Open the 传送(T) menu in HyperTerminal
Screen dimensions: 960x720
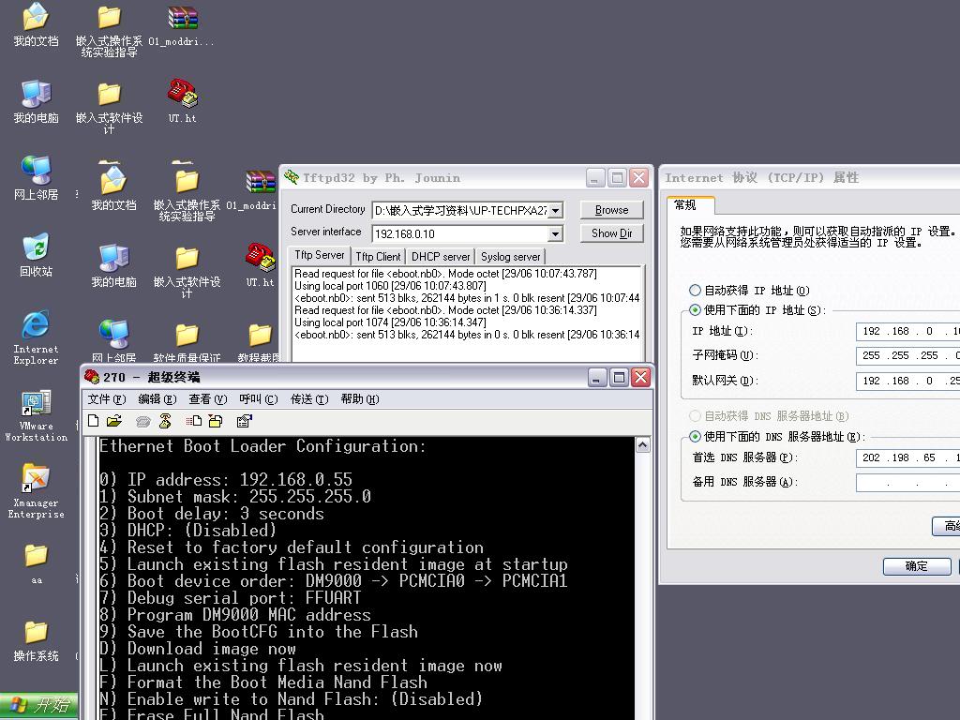click(309, 399)
